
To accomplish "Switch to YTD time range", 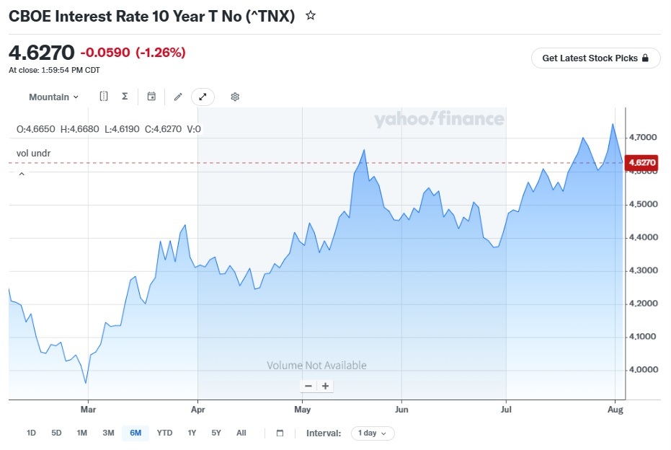I will coord(164,433).
